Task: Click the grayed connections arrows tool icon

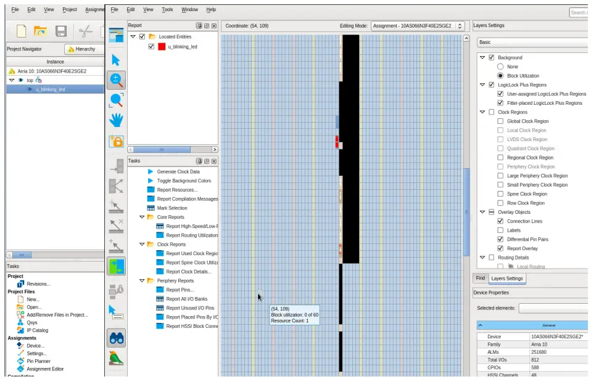Action: tap(116, 186)
